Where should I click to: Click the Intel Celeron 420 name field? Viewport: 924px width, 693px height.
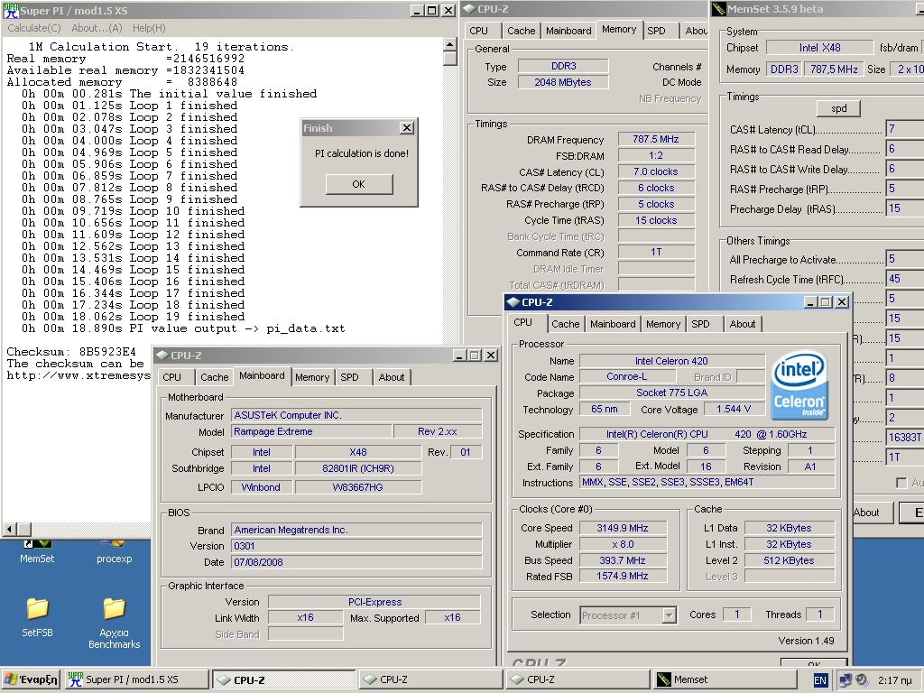[671, 361]
